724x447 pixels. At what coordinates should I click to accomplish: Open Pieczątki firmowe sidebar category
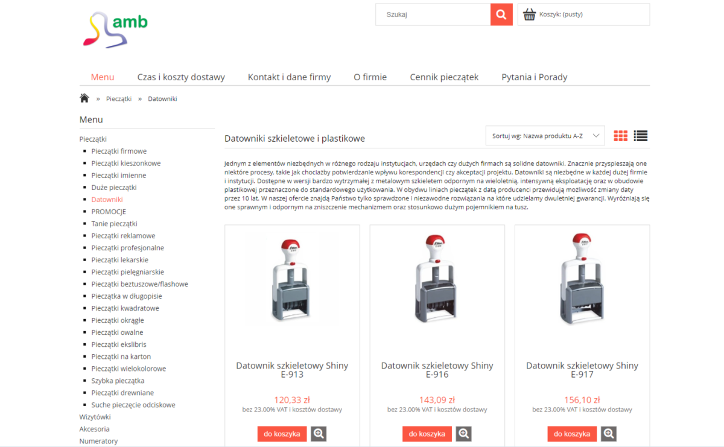(x=119, y=151)
